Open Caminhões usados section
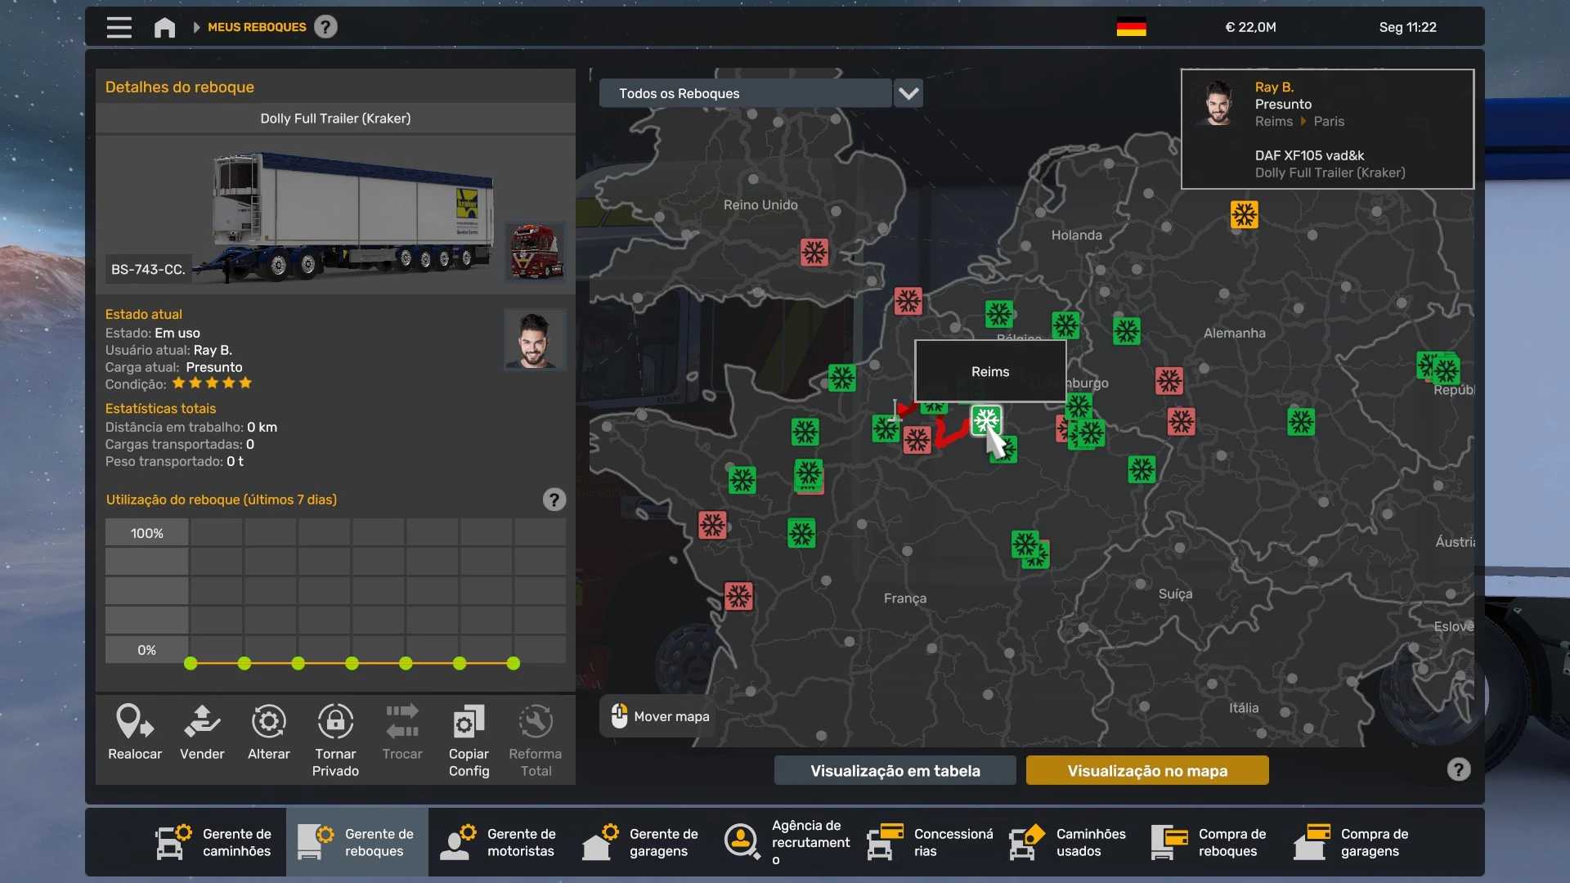Viewport: 1570px width, 883px height. point(1068,842)
